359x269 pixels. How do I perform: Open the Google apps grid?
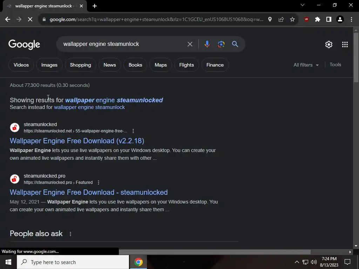[x=345, y=44]
